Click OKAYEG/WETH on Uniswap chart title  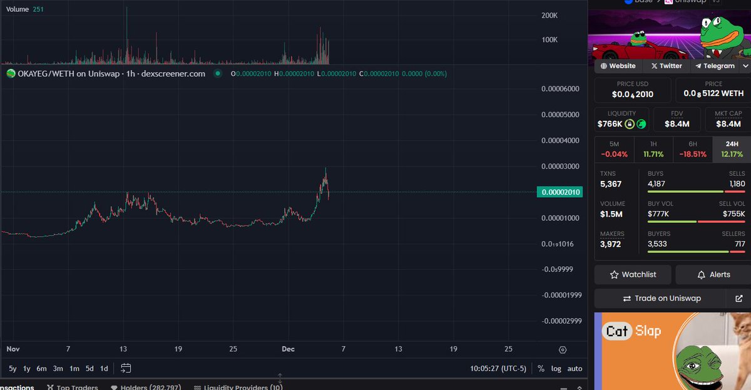point(111,74)
